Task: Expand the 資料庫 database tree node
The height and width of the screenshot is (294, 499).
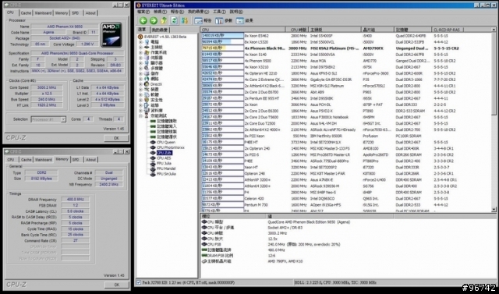Action: pyautogui.click(x=140, y=111)
